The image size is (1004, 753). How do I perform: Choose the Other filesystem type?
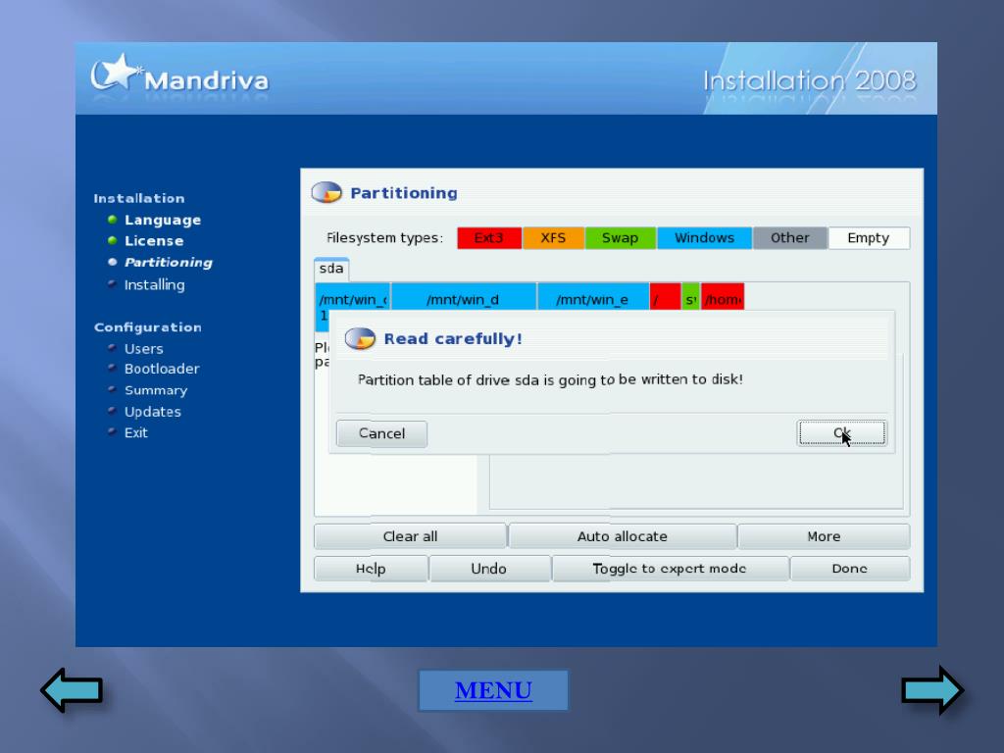click(x=790, y=238)
